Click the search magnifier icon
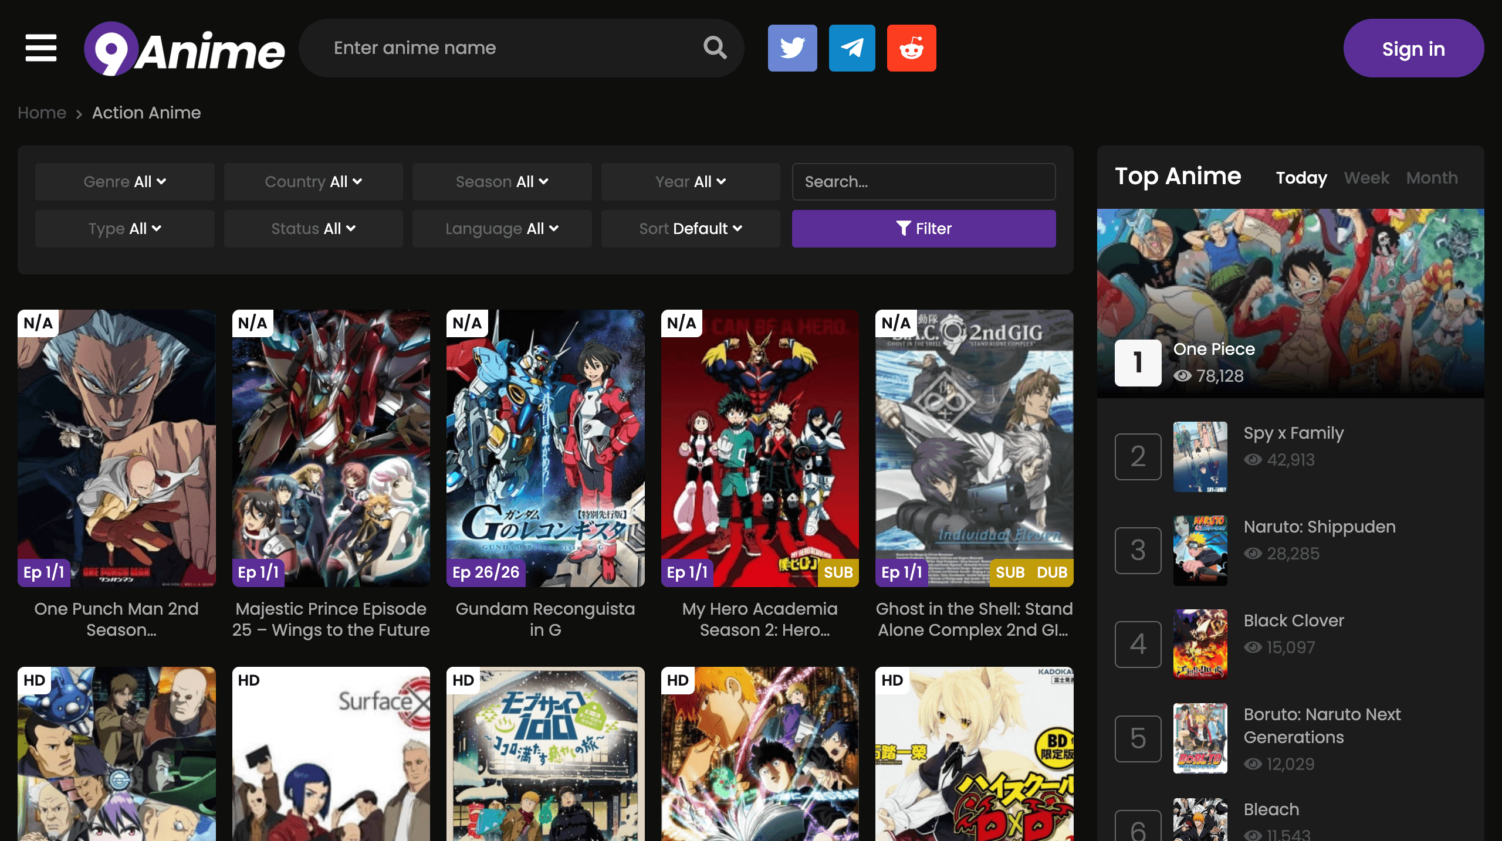This screenshot has width=1502, height=841. (x=715, y=48)
